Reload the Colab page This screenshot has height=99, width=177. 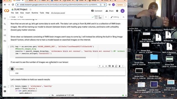pos(13,5)
